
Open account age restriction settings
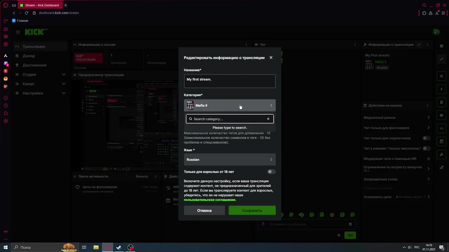point(397,169)
